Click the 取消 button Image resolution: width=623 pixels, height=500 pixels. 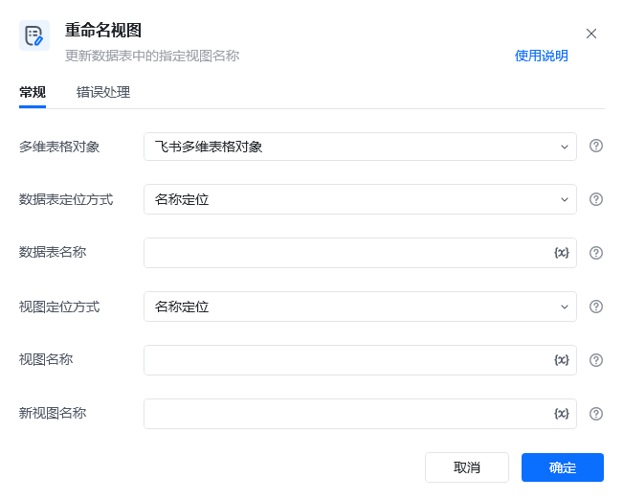coord(467,467)
